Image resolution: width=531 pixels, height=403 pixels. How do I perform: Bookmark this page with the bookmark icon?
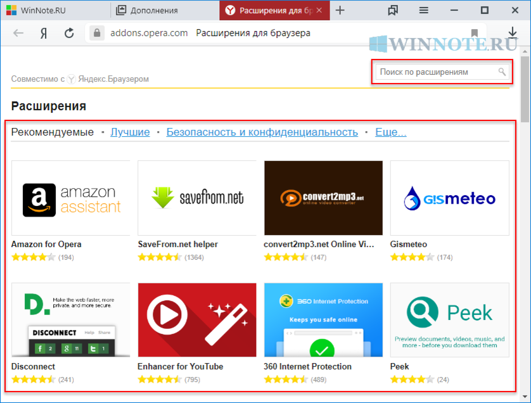pyautogui.click(x=475, y=33)
